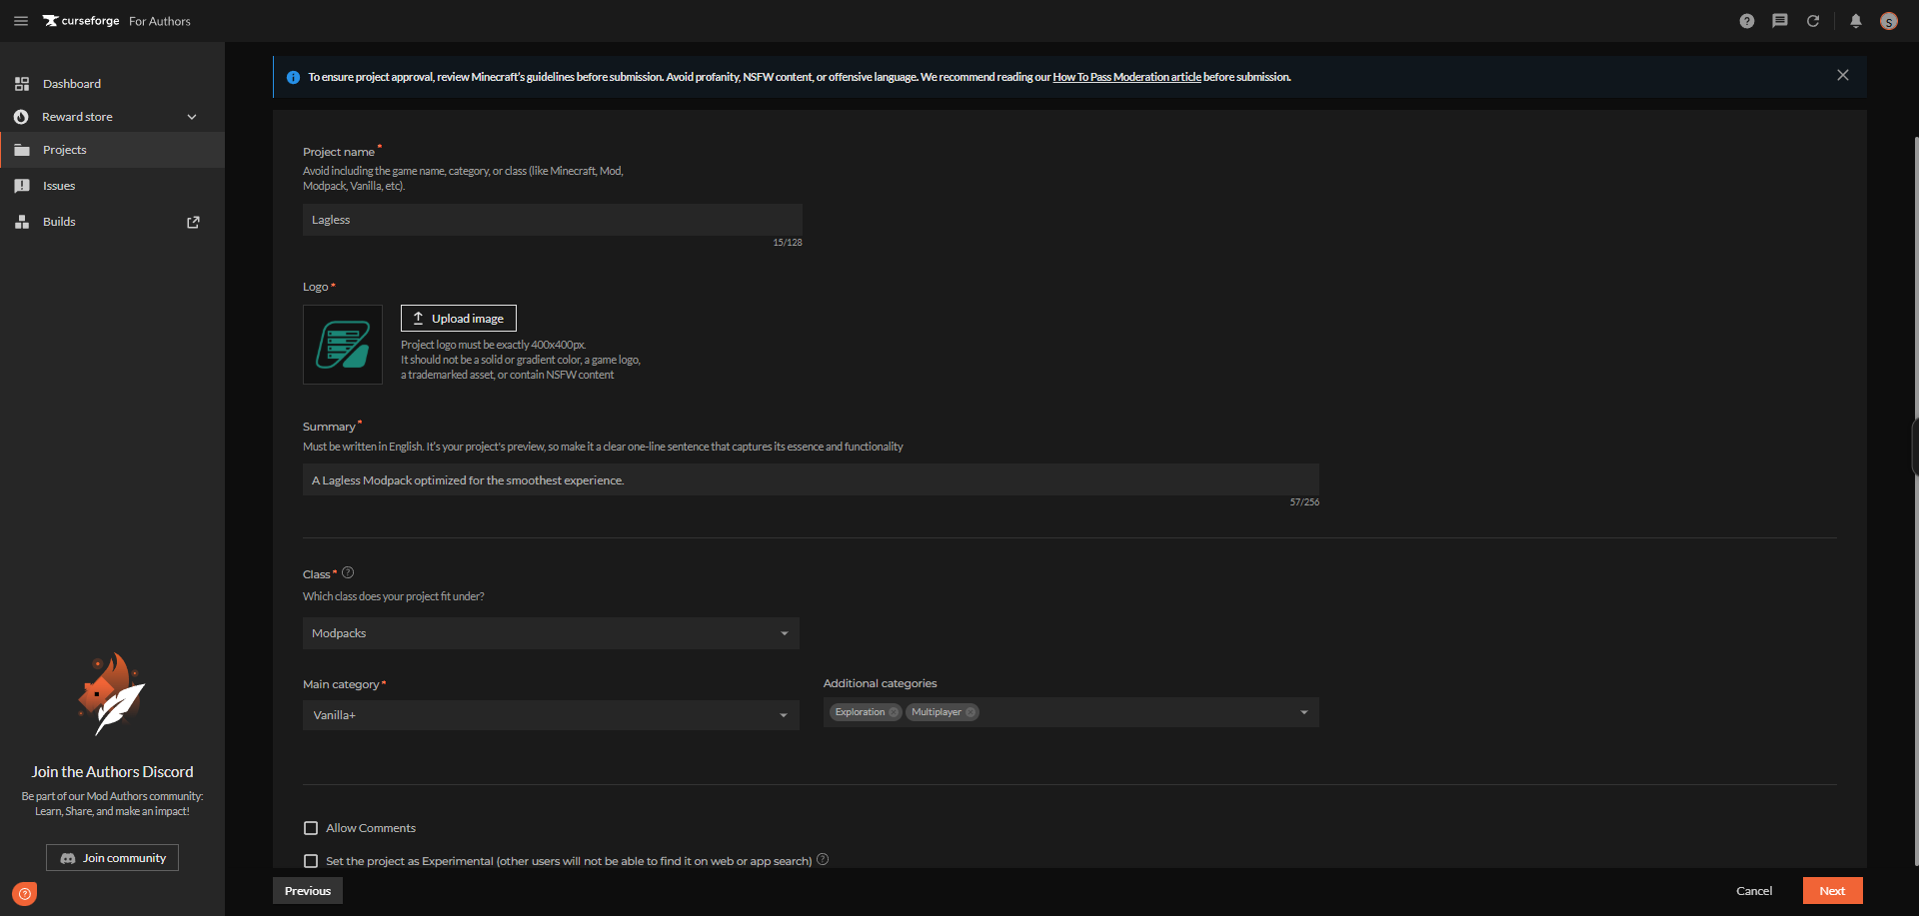Open the How To Pass Moderation article link
The height and width of the screenshot is (916, 1919).
click(x=1126, y=77)
